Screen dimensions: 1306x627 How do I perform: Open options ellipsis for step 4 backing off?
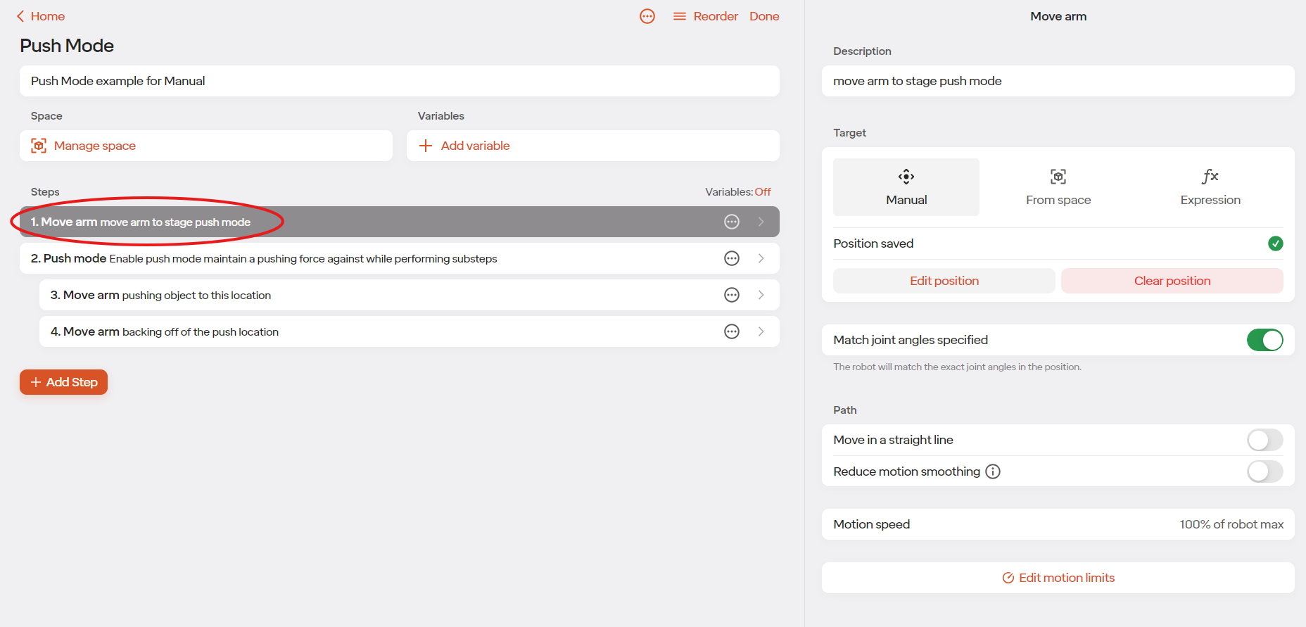coord(732,331)
